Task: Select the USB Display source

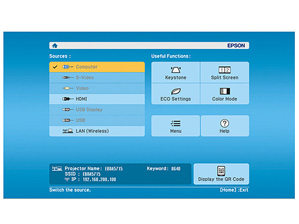Action: click(97, 109)
